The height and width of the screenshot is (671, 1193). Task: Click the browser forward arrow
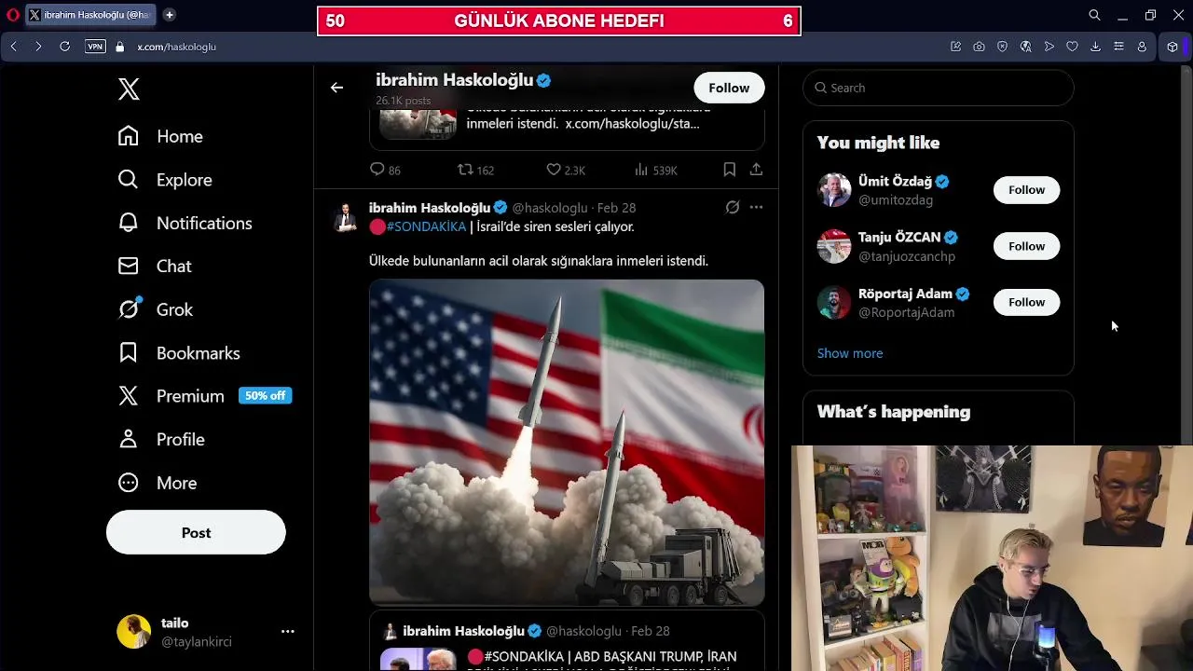tap(38, 47)
